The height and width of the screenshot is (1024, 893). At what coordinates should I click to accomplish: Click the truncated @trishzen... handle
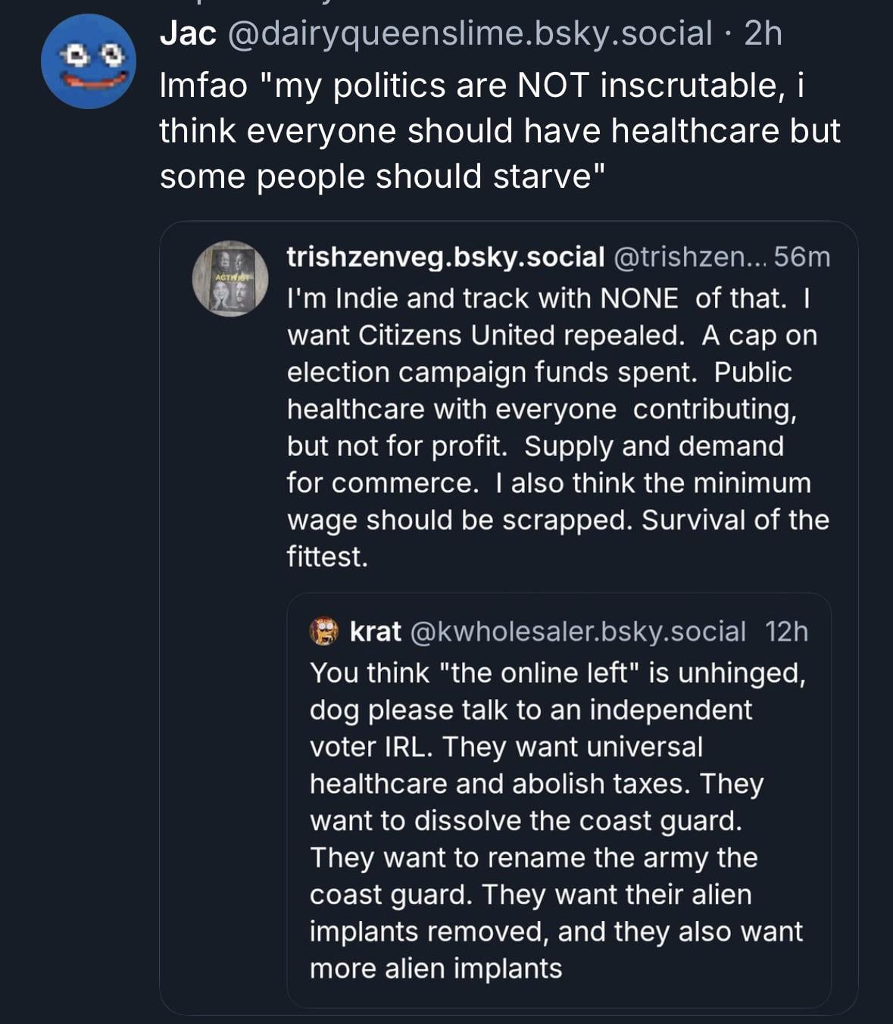coord(689,258)
